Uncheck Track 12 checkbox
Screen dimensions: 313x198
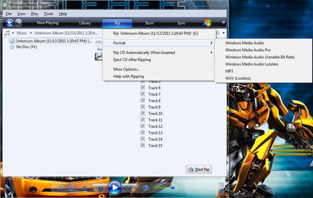[x=143, y=126]
